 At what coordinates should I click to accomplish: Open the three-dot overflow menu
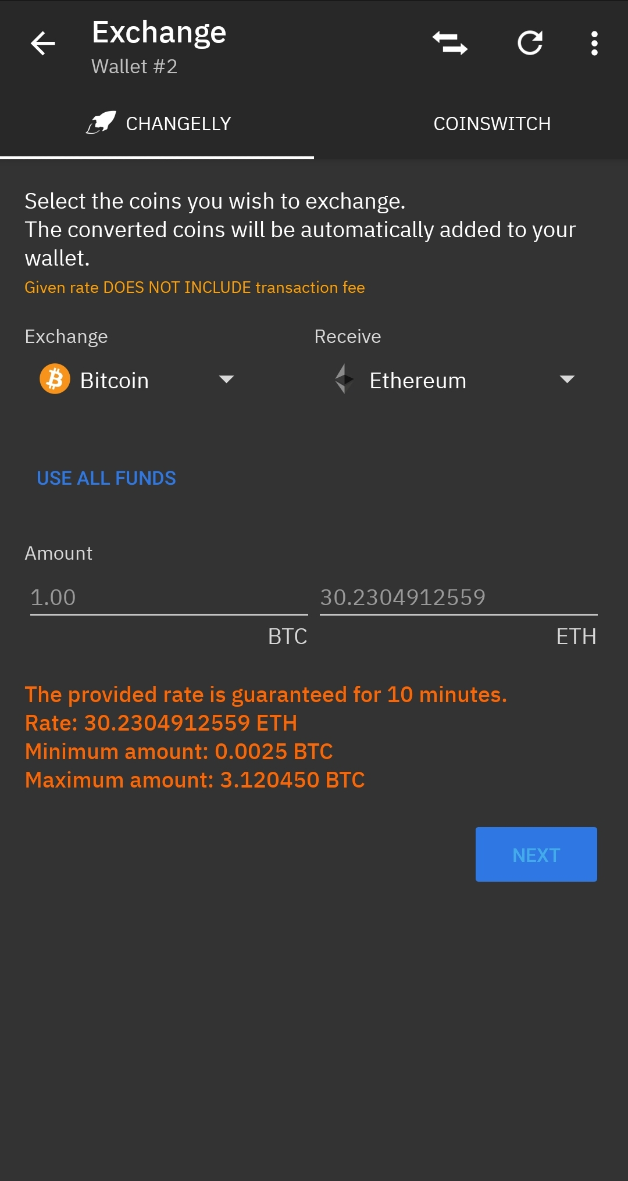594,44
